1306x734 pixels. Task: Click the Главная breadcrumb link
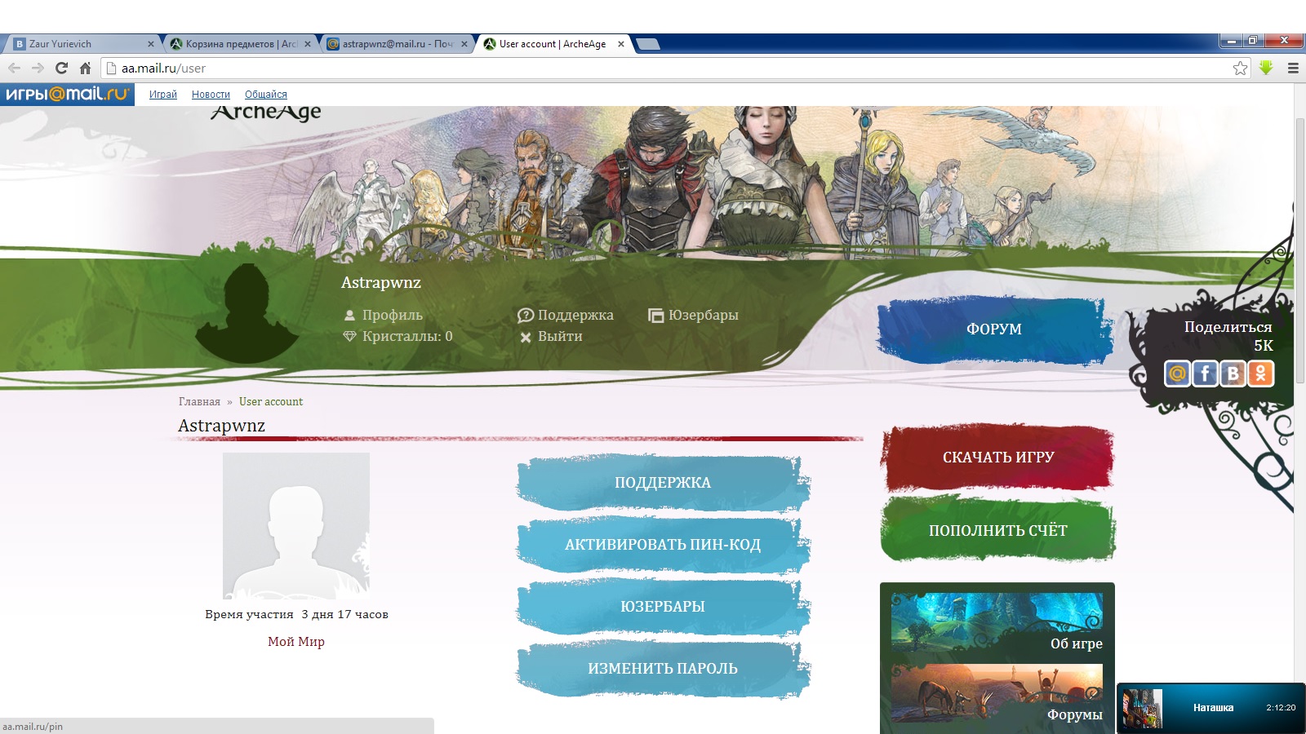coord(199,402)
